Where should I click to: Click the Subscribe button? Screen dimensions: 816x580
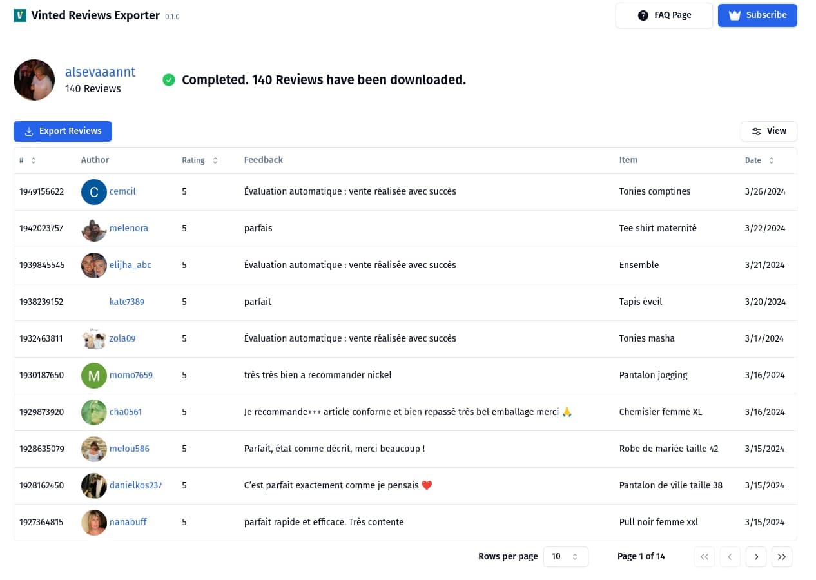click(757, 15)
